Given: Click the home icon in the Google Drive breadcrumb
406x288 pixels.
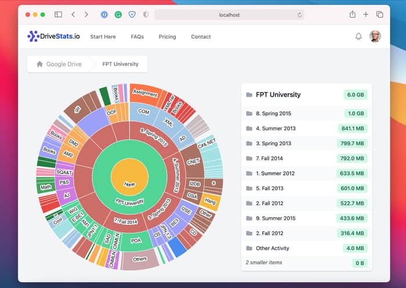Looking at the screenshot, I should [39, 64].
